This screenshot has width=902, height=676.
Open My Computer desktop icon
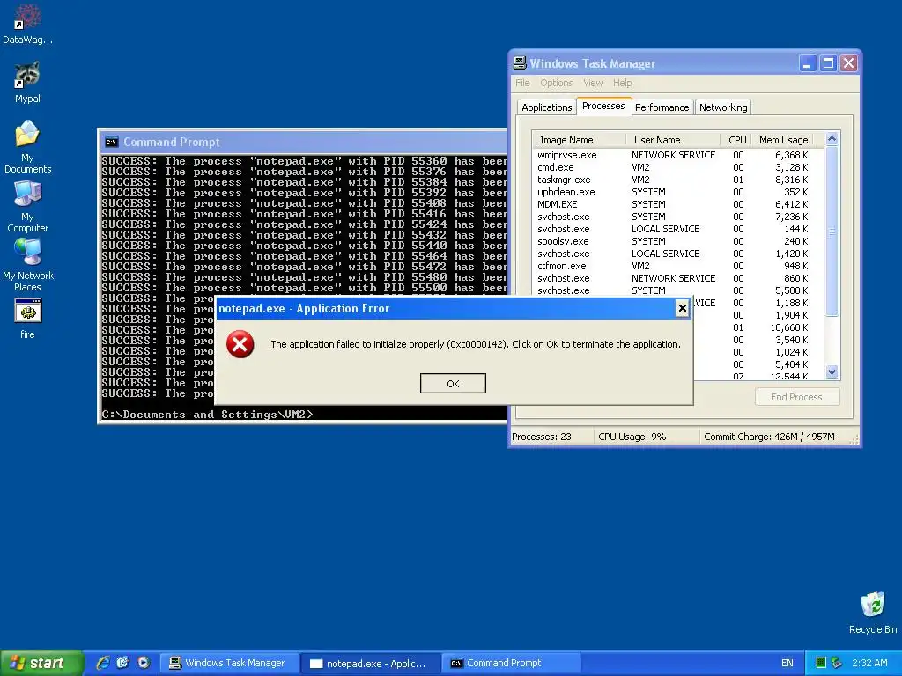pos(27,206)
